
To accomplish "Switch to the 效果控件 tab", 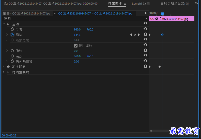I will (x=115, y=4).
